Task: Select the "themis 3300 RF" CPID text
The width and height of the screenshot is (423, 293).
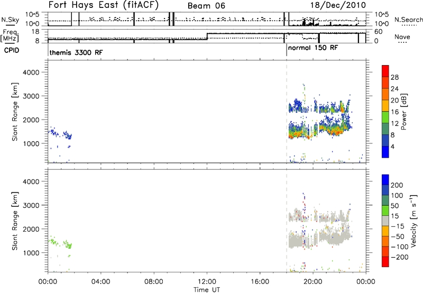Action: pyautogui.click(x=76, y=52)
